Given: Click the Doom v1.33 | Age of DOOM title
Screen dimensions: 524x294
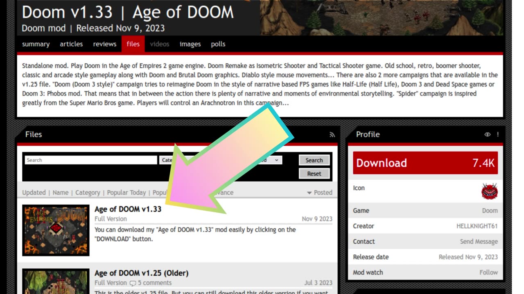Looking at the screenshot, I should tap(128, 12).
